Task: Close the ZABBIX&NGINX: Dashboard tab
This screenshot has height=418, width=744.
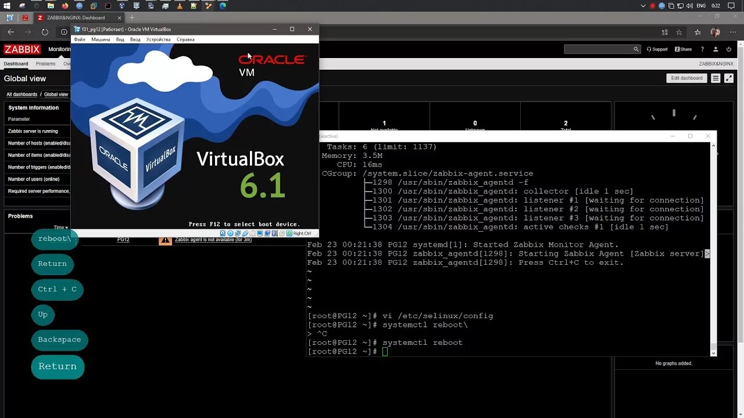Action: point(120,17)
